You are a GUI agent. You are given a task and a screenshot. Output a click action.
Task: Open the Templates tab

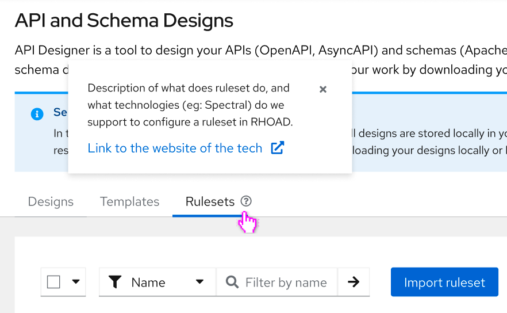coord(129,202)
